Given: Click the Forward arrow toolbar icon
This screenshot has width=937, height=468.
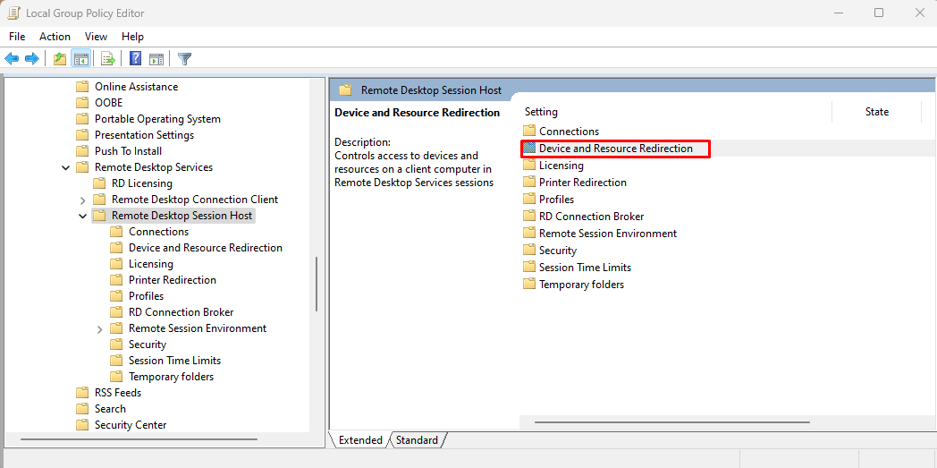Looking at the screenshot, I should (31, 58).
